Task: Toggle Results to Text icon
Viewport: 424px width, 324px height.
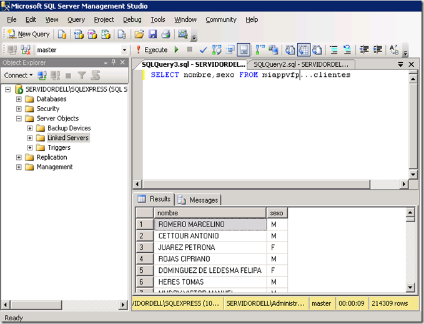Action: [x=290, y=50]
